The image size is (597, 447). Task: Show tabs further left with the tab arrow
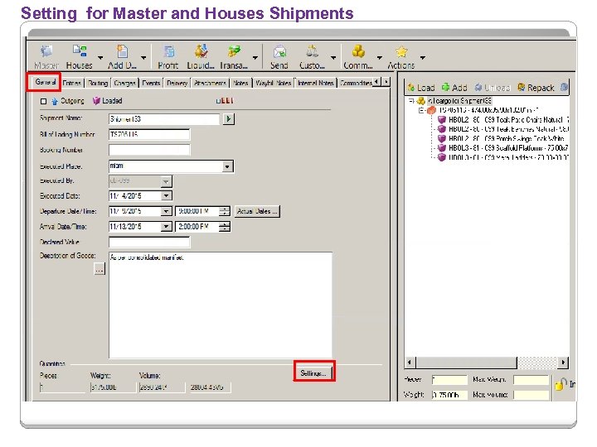(376, 82)
